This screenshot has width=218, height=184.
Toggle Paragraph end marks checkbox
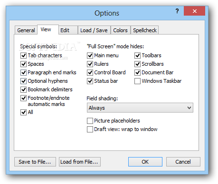pyautogui.click(x=23, y=72)
